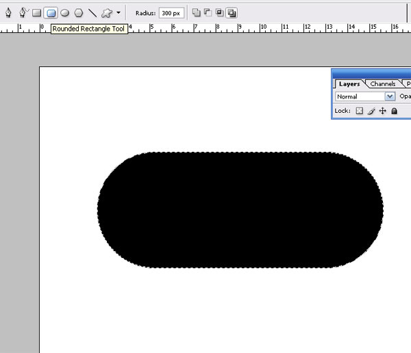Click the Layers palette blue title bar
411x353 pixels.
(371, 74)
